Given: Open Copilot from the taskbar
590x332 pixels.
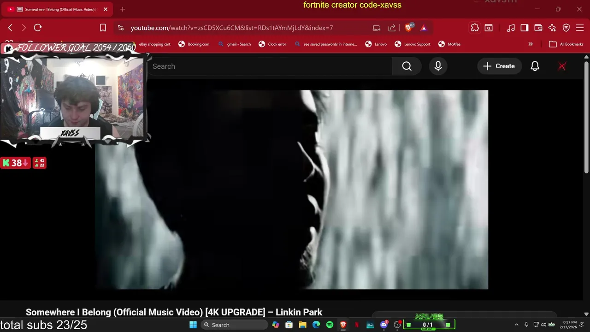Looking at the screenshot, I should click(x=276, y=325).
